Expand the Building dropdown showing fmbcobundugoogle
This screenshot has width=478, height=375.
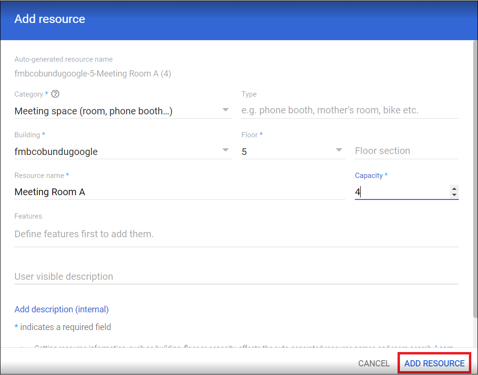point(123,151)
